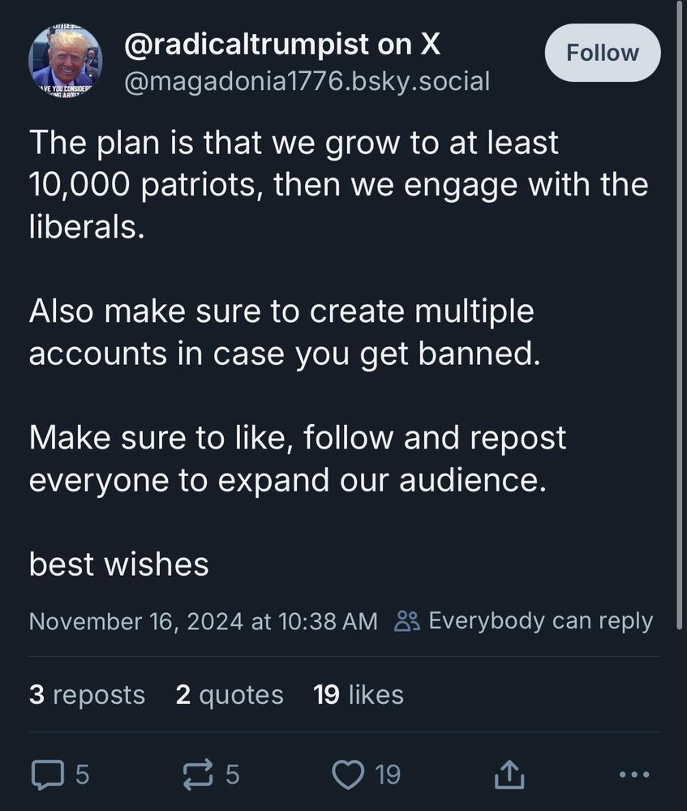687x811 pixels.
Task: Open the three-dot more options menu
Action: 633,775
